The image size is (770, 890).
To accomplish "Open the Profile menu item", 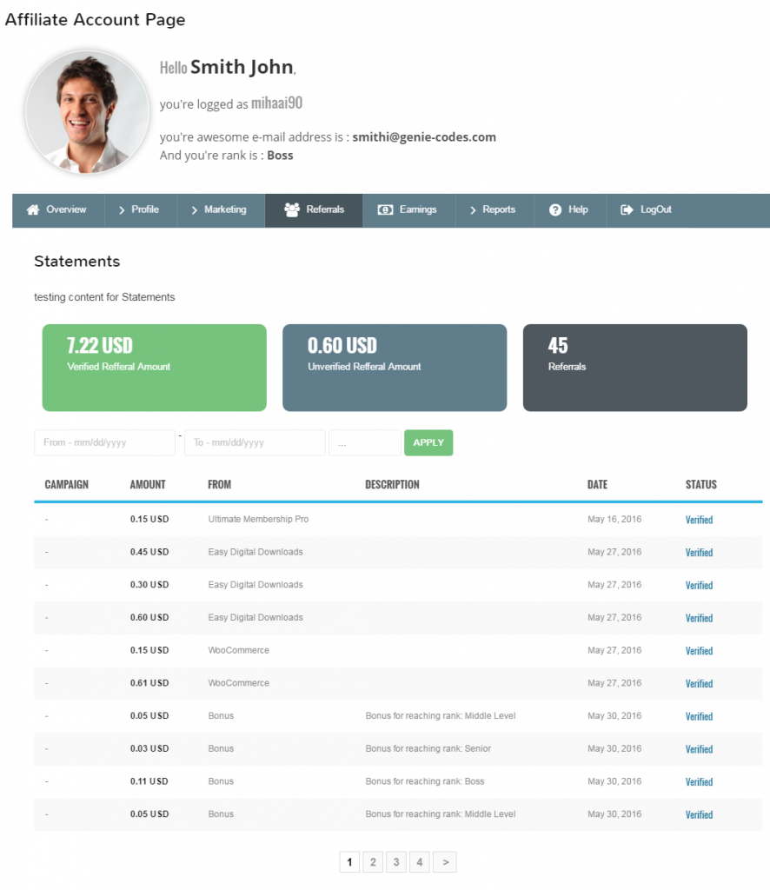I will click(x=141, y=210).
